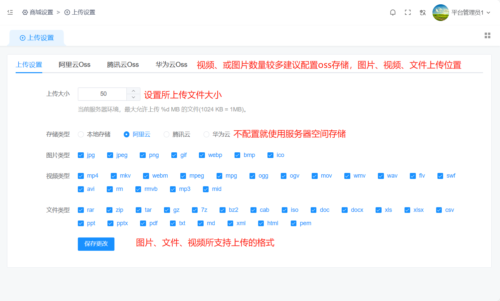The width and height of the screenshot is (500, 301).
Task: Decrease upload size with down arrow
Action: tap(133, 97)
